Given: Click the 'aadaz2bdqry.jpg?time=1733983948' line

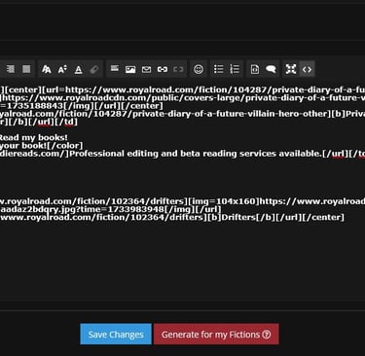Looking at the screenshot, I should point(110,209).
